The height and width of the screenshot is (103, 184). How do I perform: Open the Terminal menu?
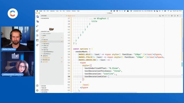tap(68, 11)
